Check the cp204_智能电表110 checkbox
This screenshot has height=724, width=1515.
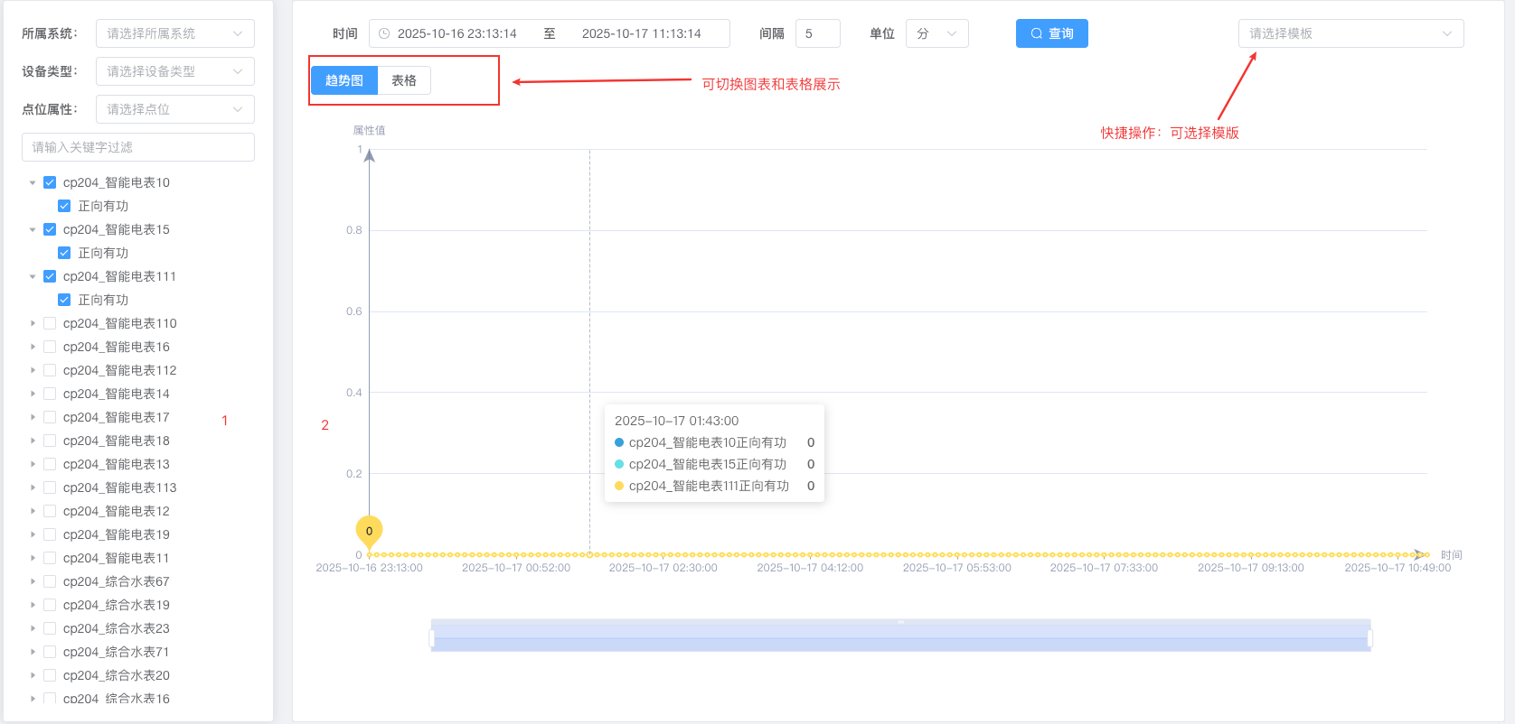[x=50, y=323]
